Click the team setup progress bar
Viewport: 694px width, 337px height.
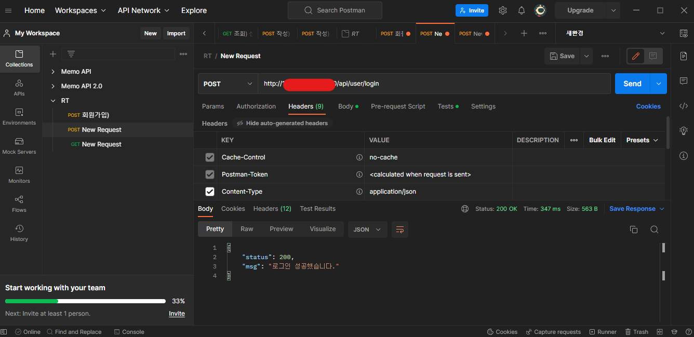(x=85, y=301)
